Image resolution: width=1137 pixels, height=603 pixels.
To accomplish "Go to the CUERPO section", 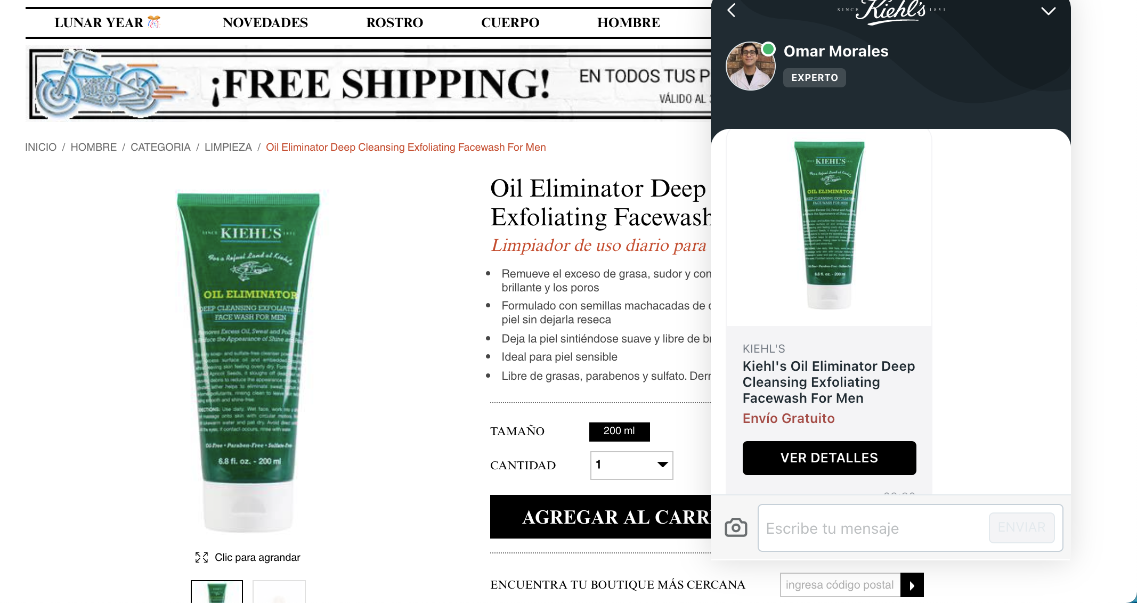I will tap(510, 22).
